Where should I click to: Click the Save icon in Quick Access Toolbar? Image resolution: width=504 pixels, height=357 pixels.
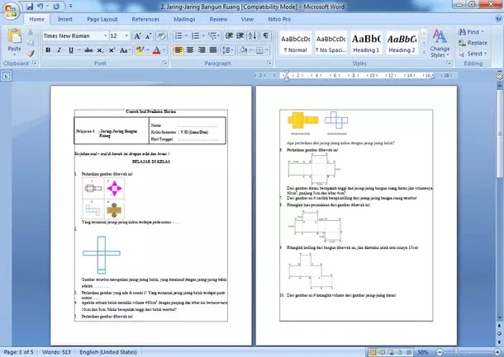[x=29, y=6]
